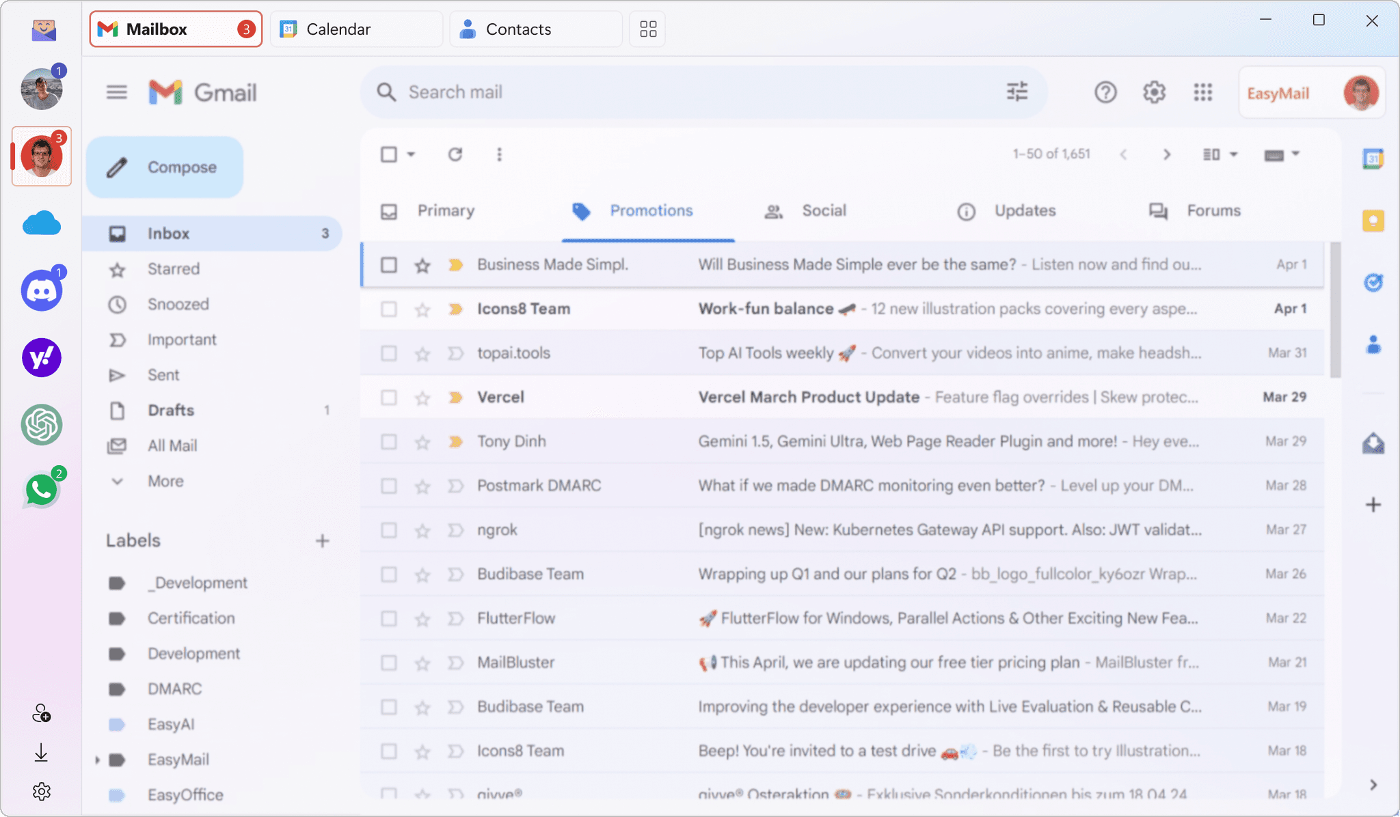
Task: Open the EasyMail account profile avatar
Action: point(1360,93)
